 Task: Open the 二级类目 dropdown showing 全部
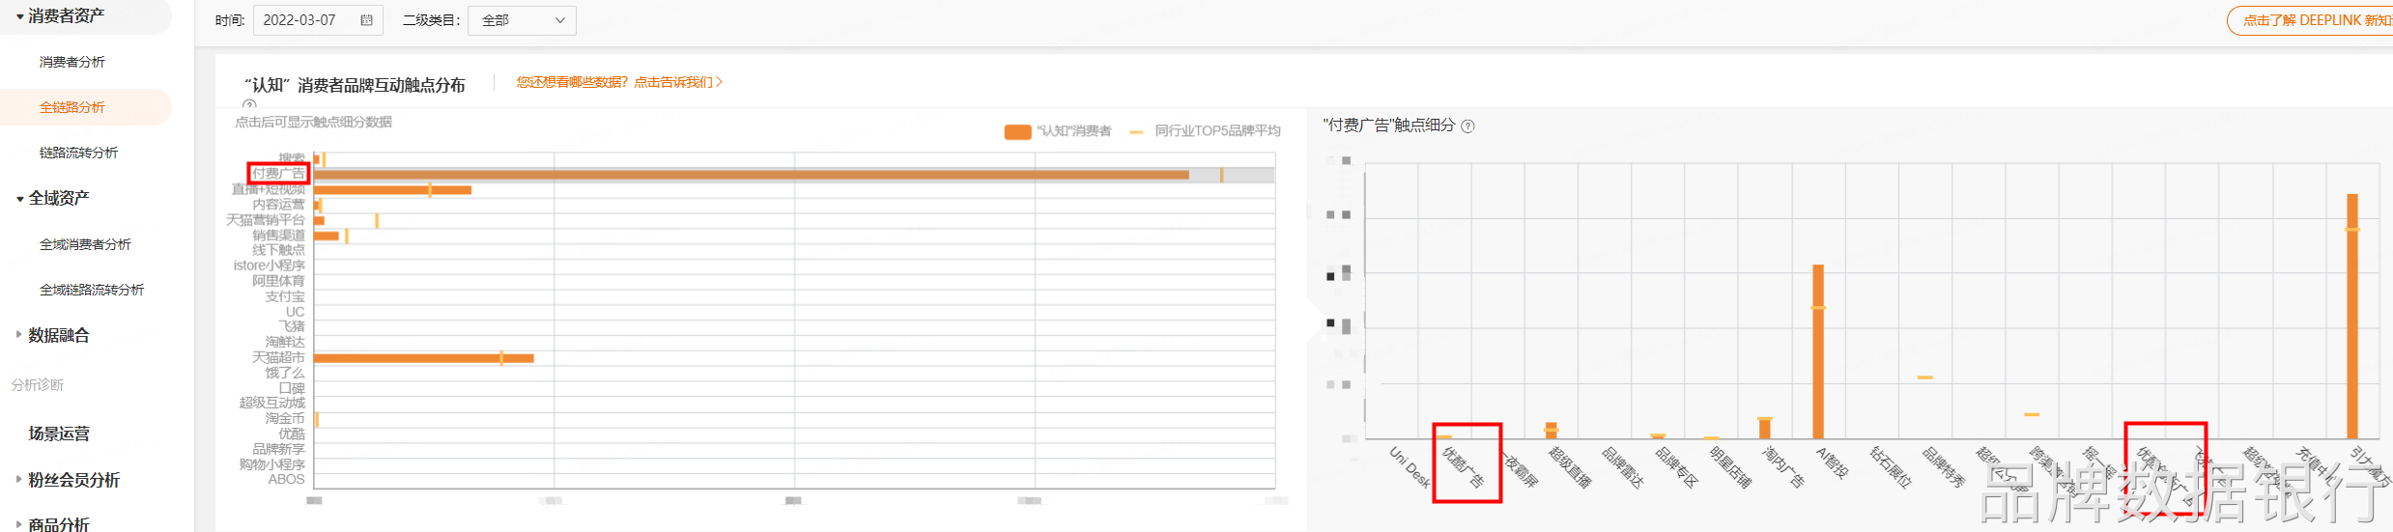pos(522,20)
